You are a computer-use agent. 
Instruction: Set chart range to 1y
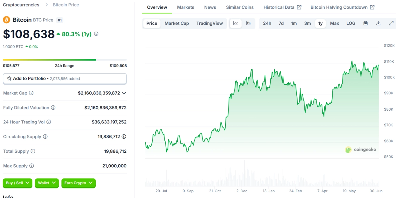point(320,23)
